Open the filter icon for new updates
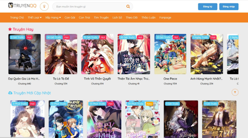The width and height of the screenshot is (248, 138). click(x=235, y=92)
